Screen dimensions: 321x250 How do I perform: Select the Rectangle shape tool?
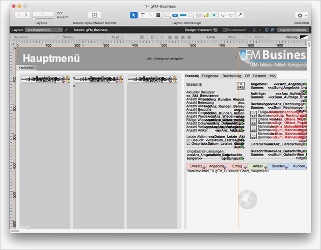(158, 15)
